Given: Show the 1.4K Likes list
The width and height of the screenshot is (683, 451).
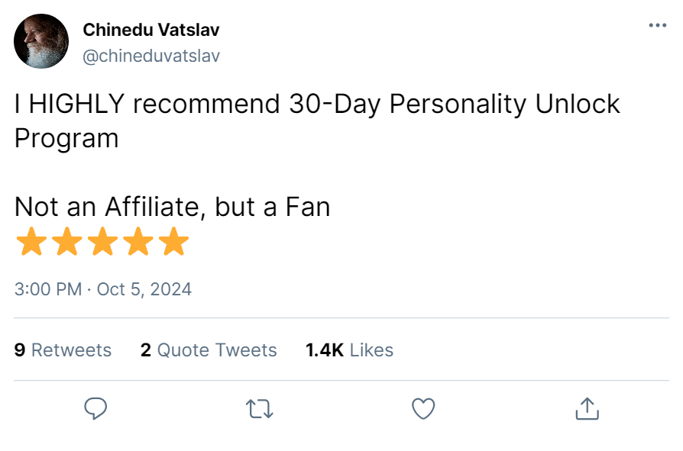Looking at the screenshot, I should [x=349, y=350].
